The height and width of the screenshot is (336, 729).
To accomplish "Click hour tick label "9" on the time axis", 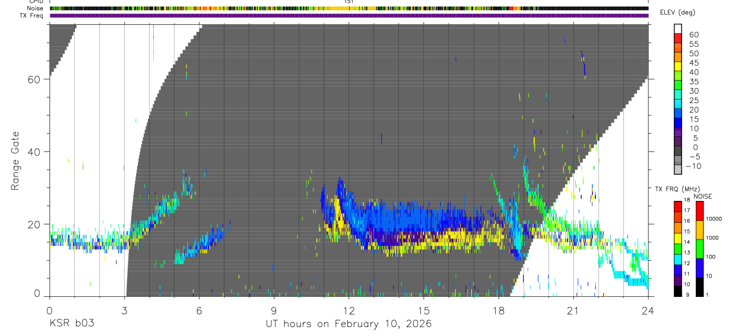I will pyautogui.click(x=274, y=311).
